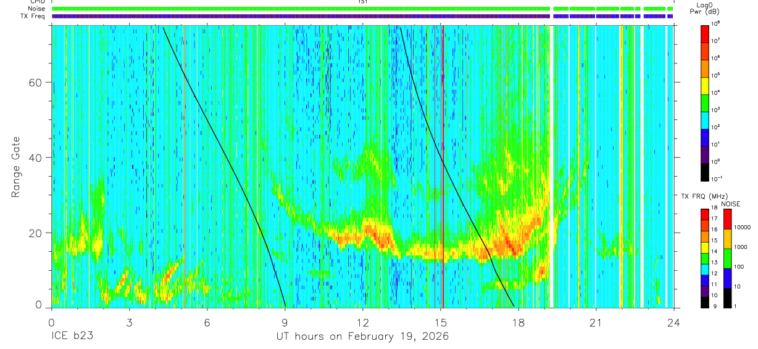The height and width of the screenshot is (349, 758).
Task: Pick the red segment of NOISE colorbar
Action: (727, 219)
